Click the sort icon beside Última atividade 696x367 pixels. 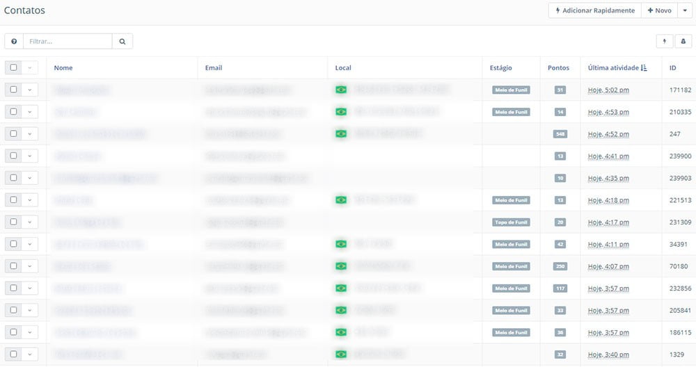(644, 68)
